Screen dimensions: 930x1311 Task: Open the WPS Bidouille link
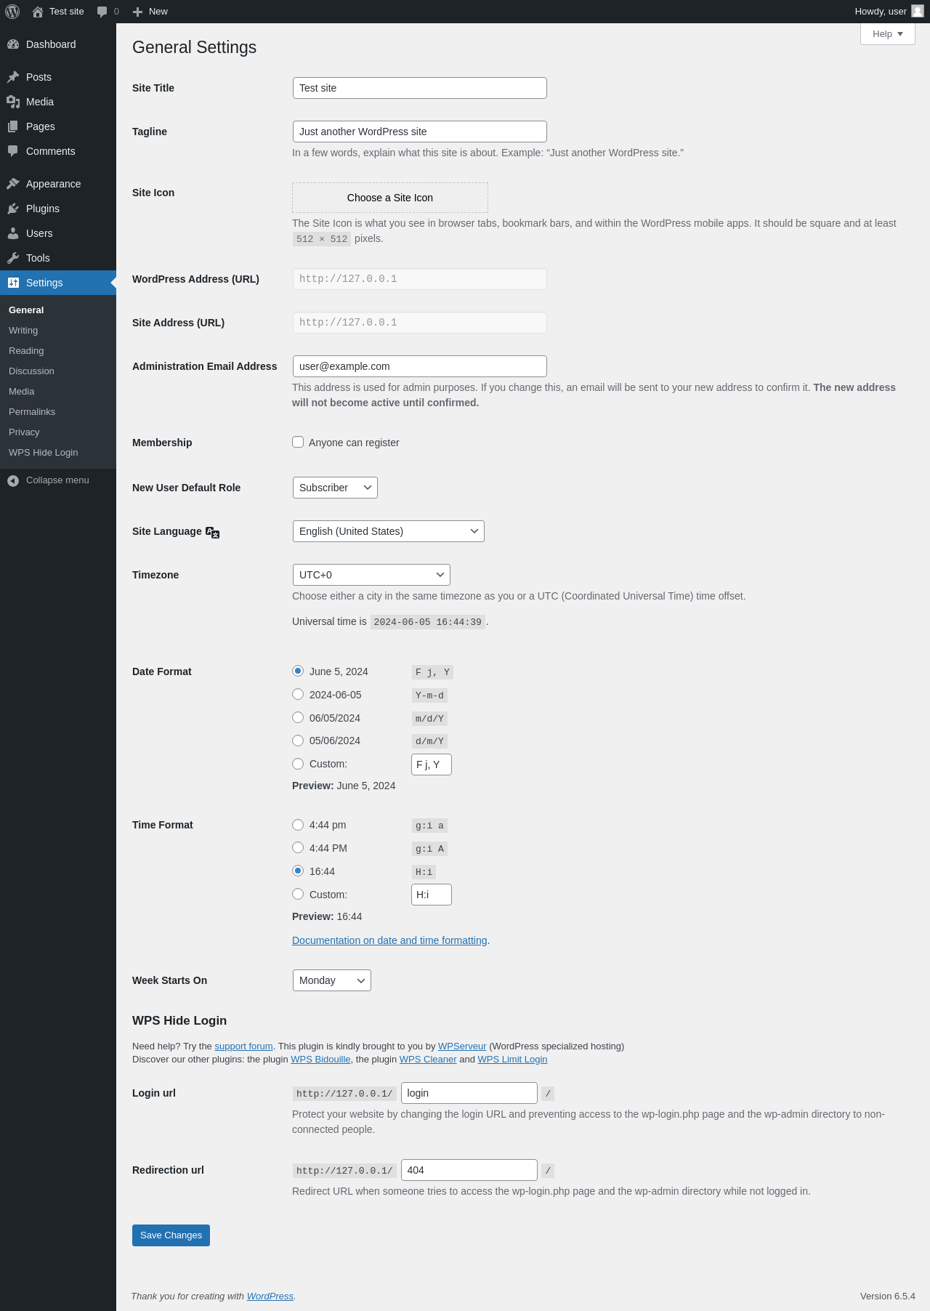coord(320,1060)
